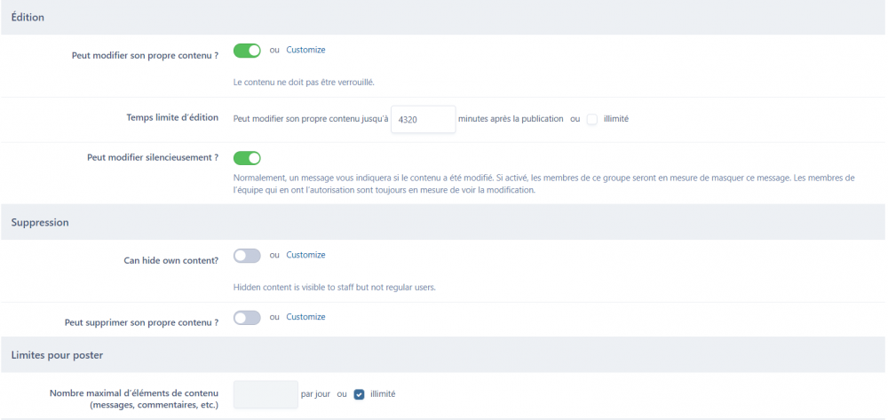Disable the "Peut modifier silencieusement" switch

pos(247,158)
